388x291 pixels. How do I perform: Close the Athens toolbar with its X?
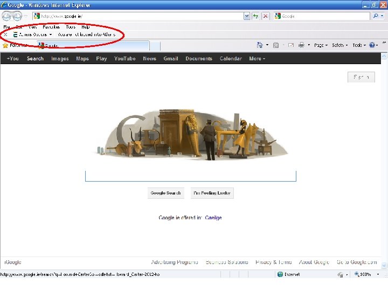coord(5,34)
